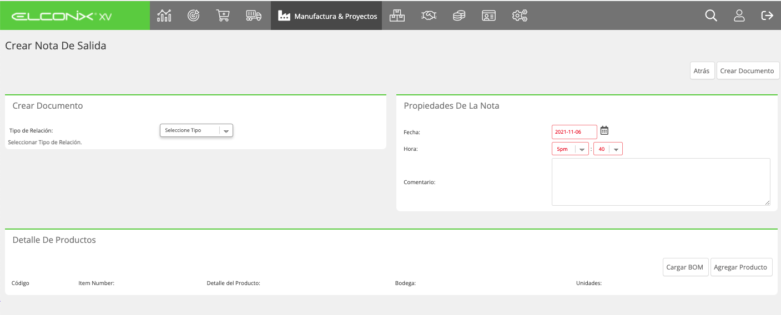Click the Atrás button
781x315 pixels.
click(x=702, y=71)
